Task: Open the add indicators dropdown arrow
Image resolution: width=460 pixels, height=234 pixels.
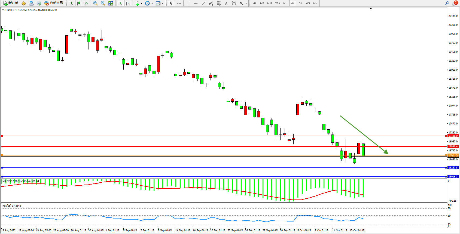Action: (x=141, y=3)
